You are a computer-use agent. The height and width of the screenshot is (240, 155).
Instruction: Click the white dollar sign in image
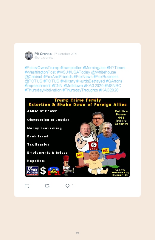(43, 171)
